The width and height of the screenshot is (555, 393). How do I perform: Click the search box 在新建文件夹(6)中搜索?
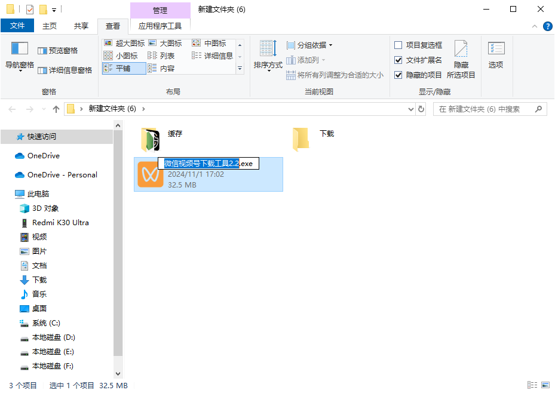pos(490,109)
